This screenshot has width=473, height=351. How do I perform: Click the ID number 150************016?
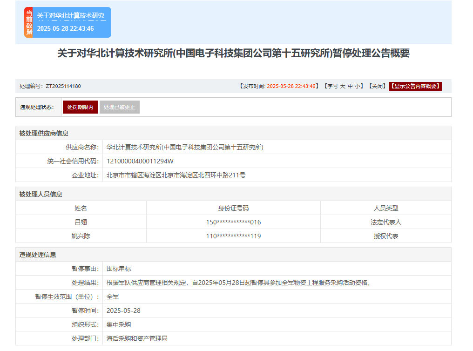(x=234, y=222)
